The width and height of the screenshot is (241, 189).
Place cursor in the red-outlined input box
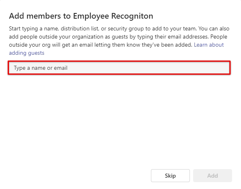[x=119, y=68]
